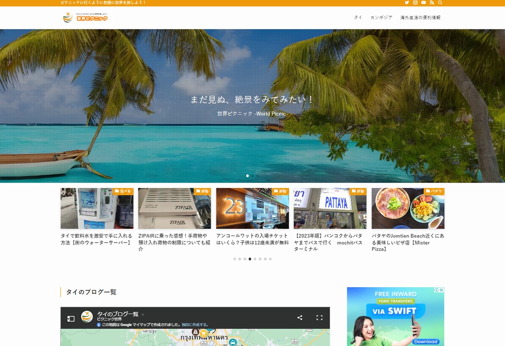This screenshot has height=346, width=505.
Task: Click the shopping cart marker on the map
Action: pyautogui.click(x=204, y=333)
